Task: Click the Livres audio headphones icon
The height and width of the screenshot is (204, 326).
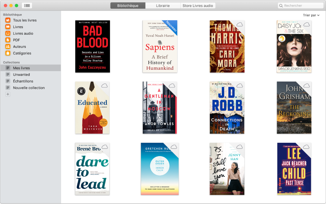Action: (8, 33)
